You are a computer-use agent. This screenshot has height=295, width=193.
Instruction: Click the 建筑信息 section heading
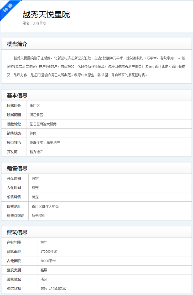pos(17,232)
